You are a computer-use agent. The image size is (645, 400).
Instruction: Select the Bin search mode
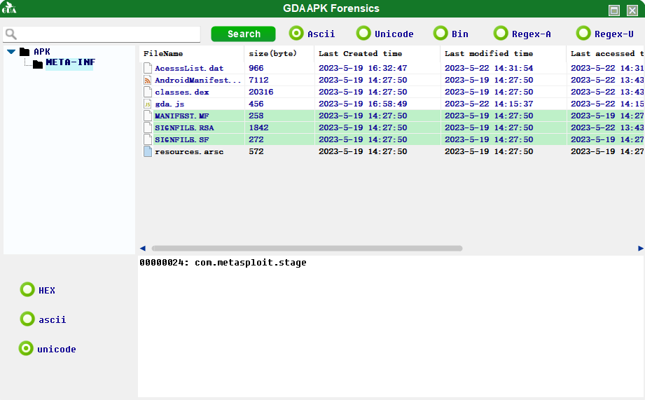pyautogui.click(x=441, y=34)
